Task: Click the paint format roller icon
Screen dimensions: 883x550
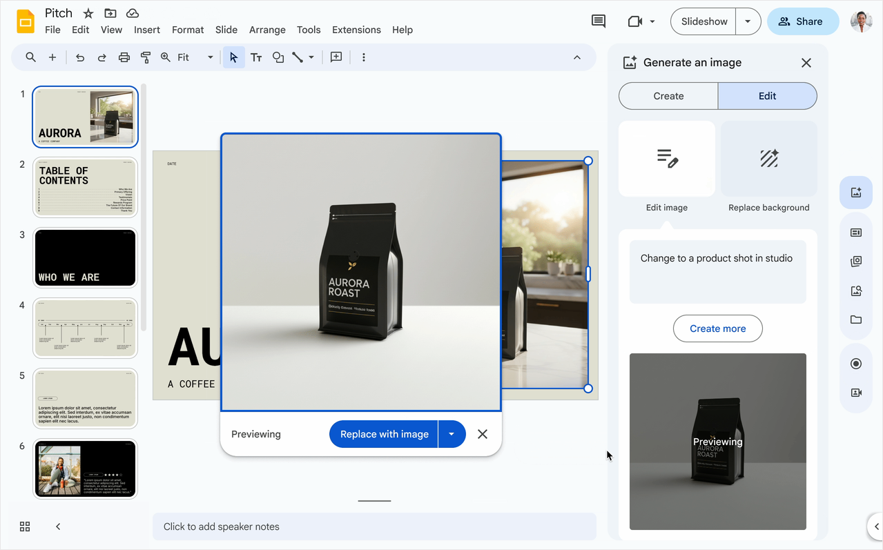Action: tap(146, 57)
